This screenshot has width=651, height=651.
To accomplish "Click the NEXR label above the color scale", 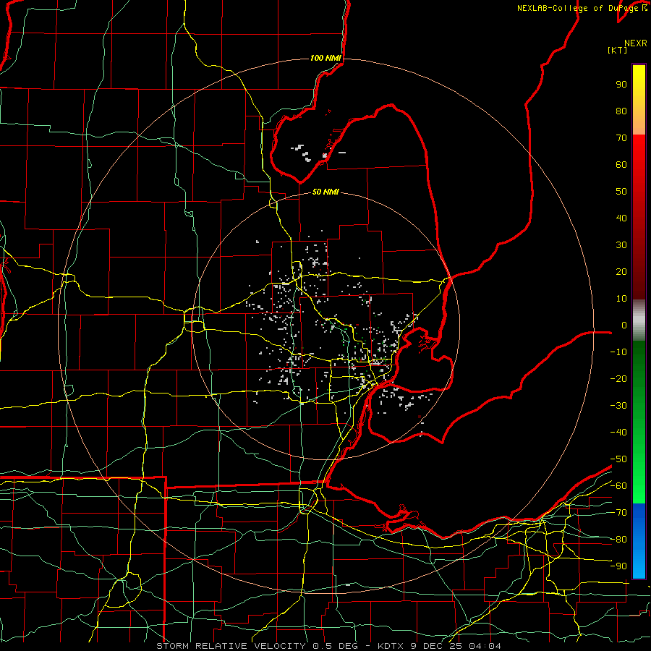I will [636, 43].
